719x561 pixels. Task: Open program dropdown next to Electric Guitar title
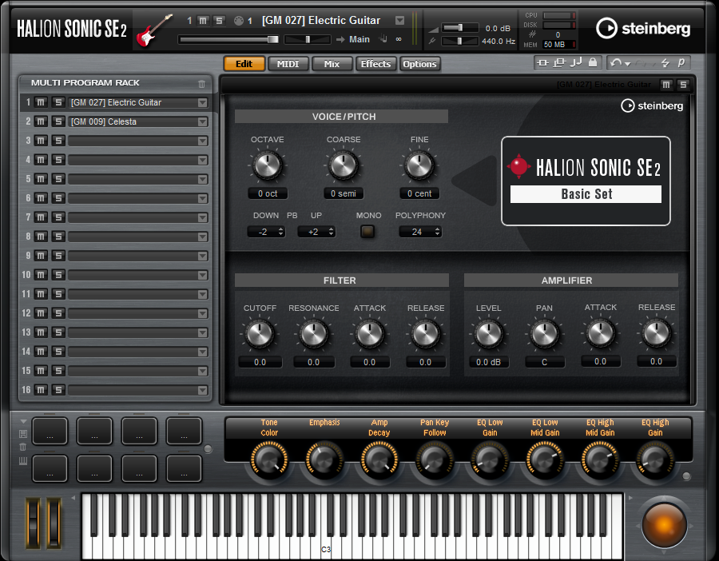pyautogui.click(x=400, y=20)
